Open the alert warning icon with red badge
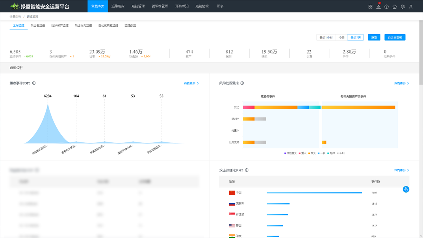Screen dimensions: 423x238 click(378, 7)
